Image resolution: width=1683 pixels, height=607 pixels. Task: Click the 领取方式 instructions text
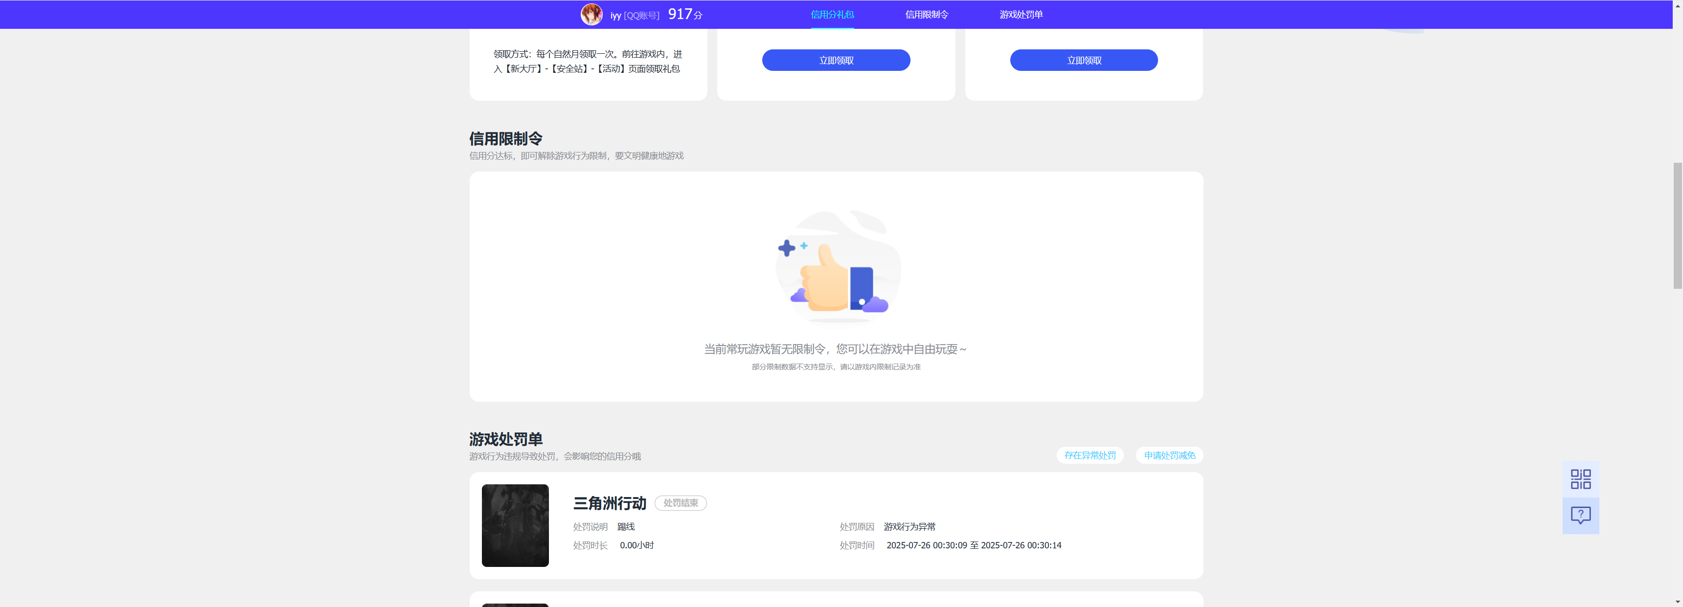tap(588, 62)
